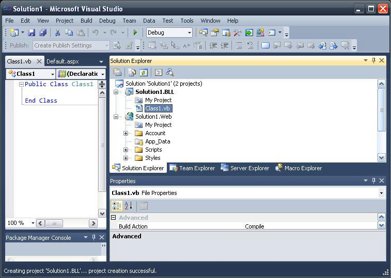Click the Increase Line Indent icon
The height and width of the screenshot is (278, 391).
coord(225,45)
